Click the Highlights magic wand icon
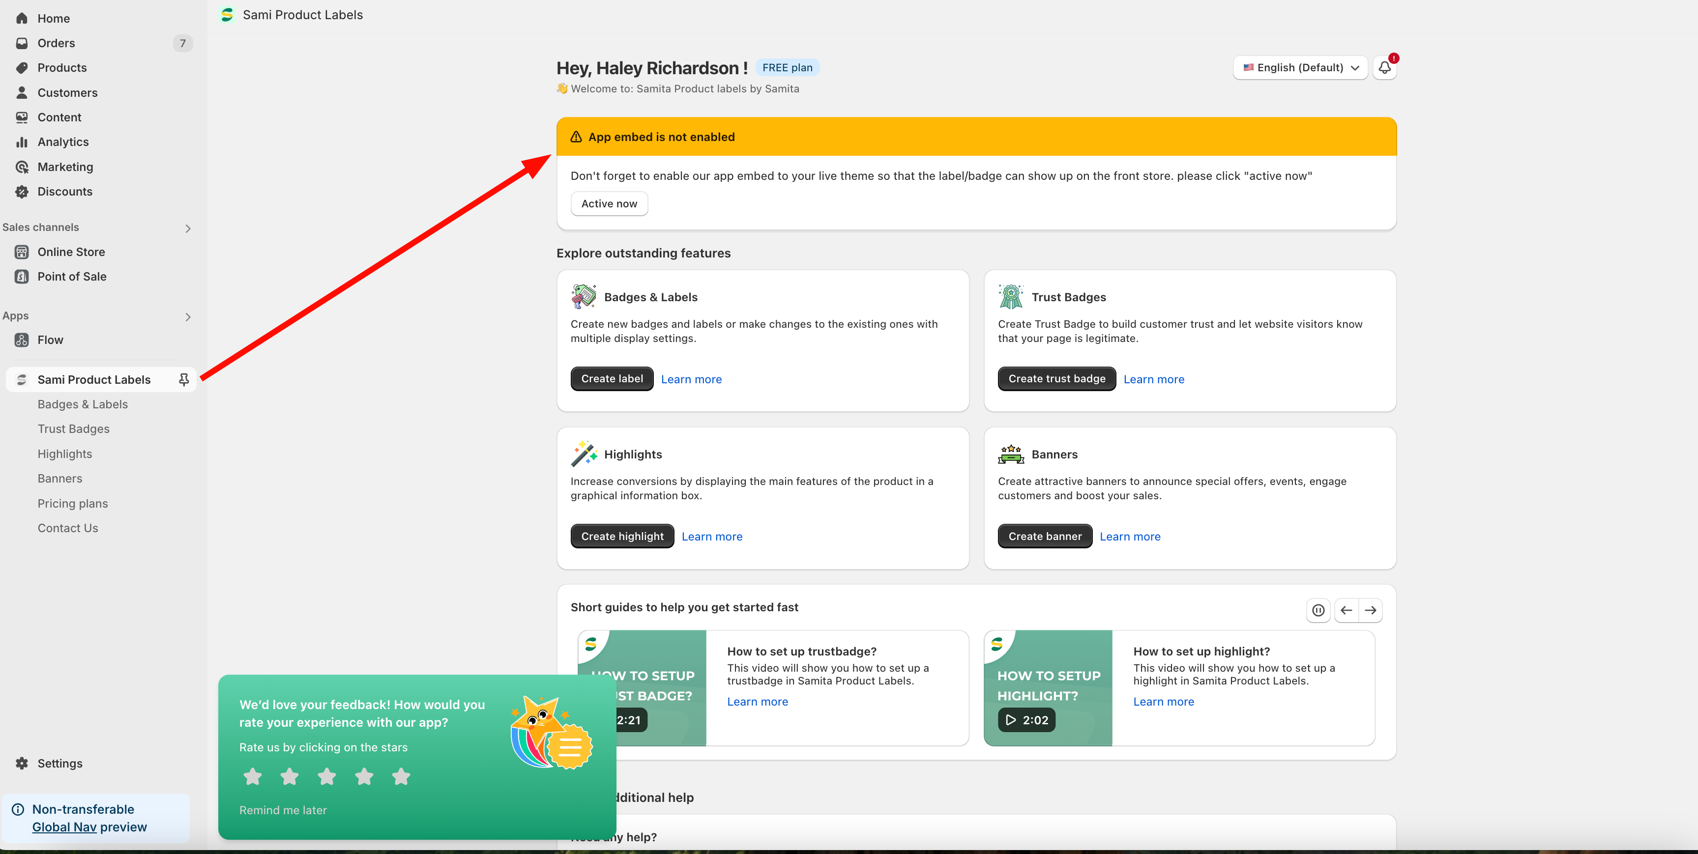This screenshot has height=854, width=1698. 584,454
